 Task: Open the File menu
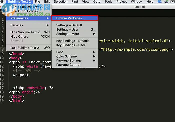point(37,2)
